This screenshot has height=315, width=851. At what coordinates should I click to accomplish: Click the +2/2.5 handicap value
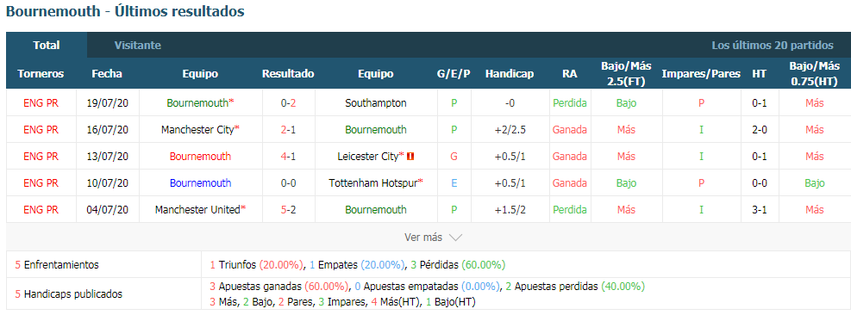[x=510, y=130]
